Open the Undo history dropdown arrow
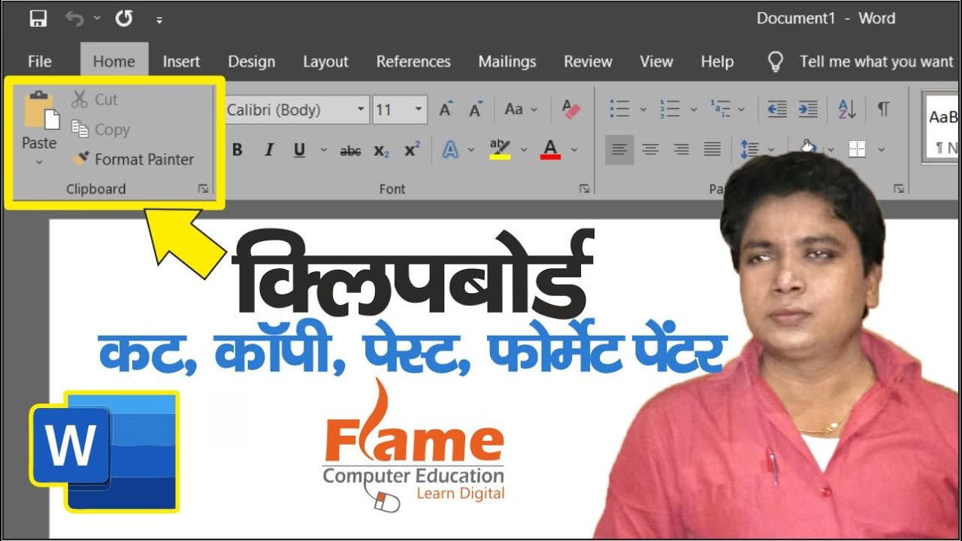Image resolution: width=962 pixels, height=541 pixels. tap(96, 20)
